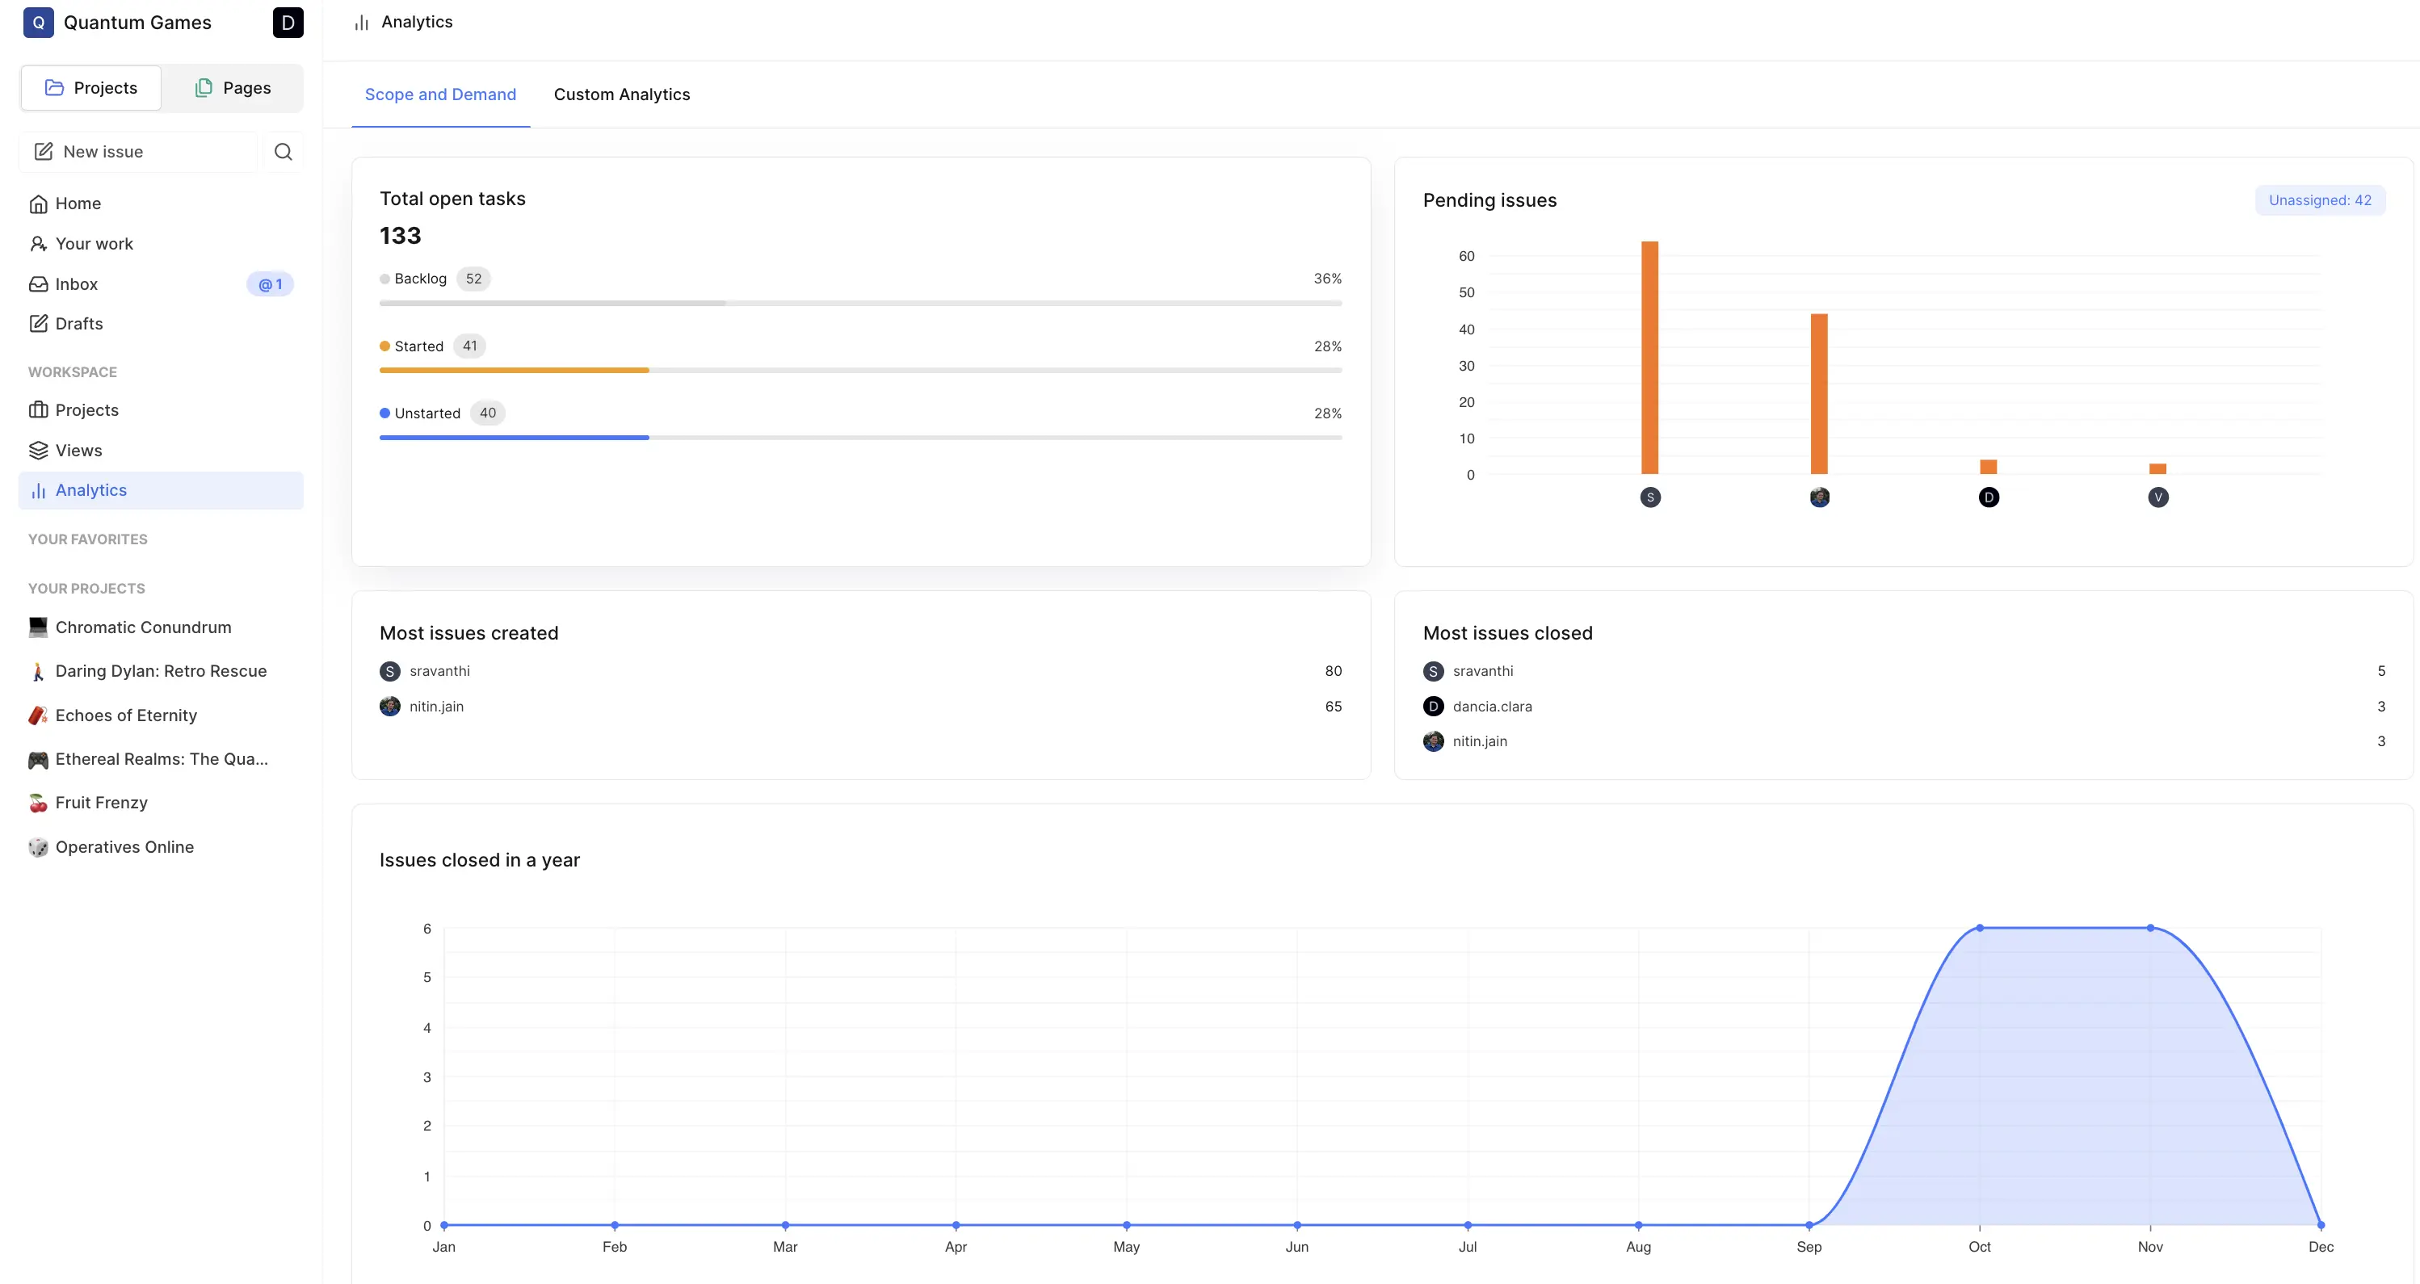This screenshot has height=1284, width=2420.
Task: Click the Backlog count badge 52
Action: [x=473, y=279]
